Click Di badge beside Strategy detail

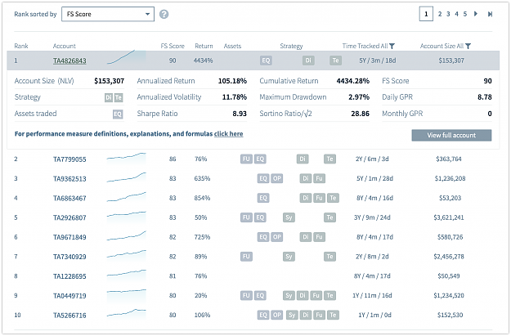(x=109, y=97)
